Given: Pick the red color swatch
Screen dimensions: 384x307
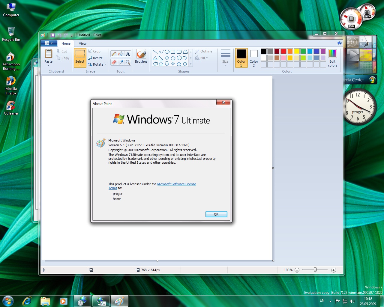Looking at the screenshot, I should click(283, 51).
